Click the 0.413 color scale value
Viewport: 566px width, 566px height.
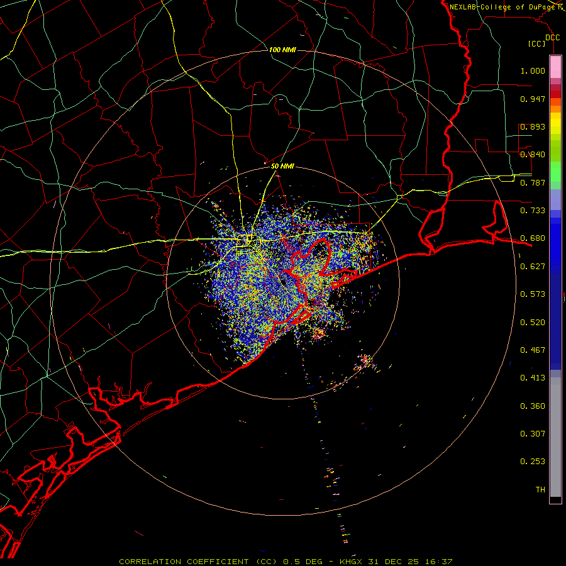533,378
